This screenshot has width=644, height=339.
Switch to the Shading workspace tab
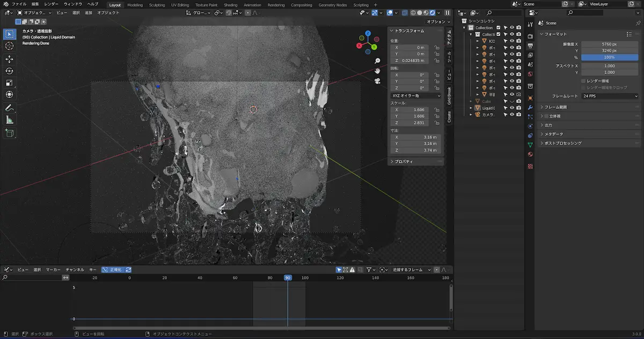click(230, 5)
